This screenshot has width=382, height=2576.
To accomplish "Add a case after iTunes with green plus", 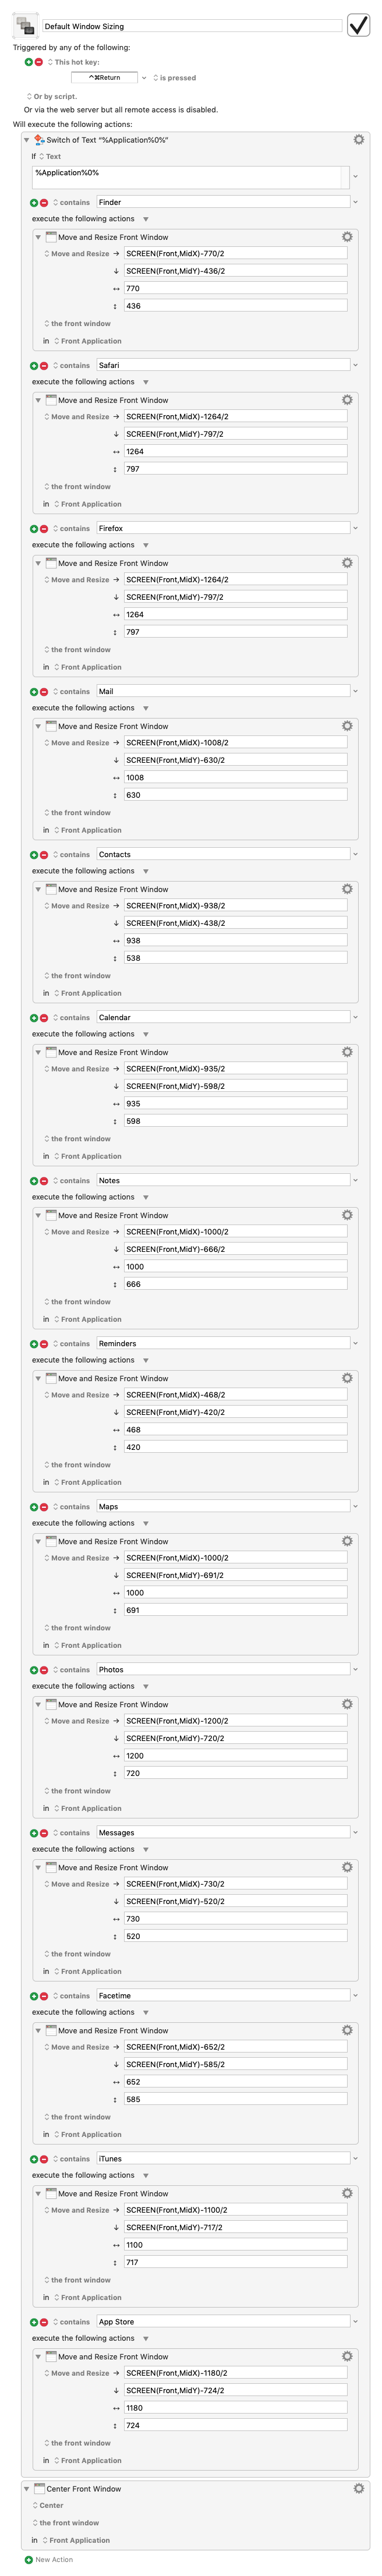I will (x=34, y=2159).
